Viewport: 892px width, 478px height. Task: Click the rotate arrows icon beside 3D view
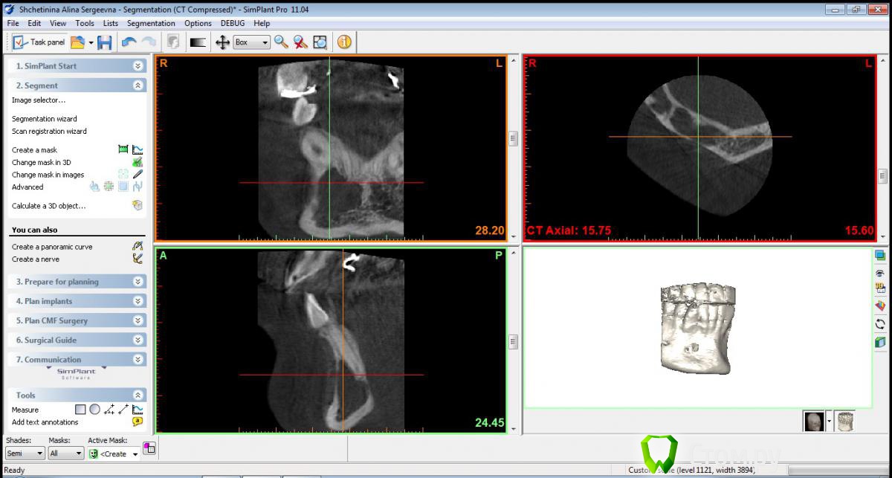click(880, 323)
